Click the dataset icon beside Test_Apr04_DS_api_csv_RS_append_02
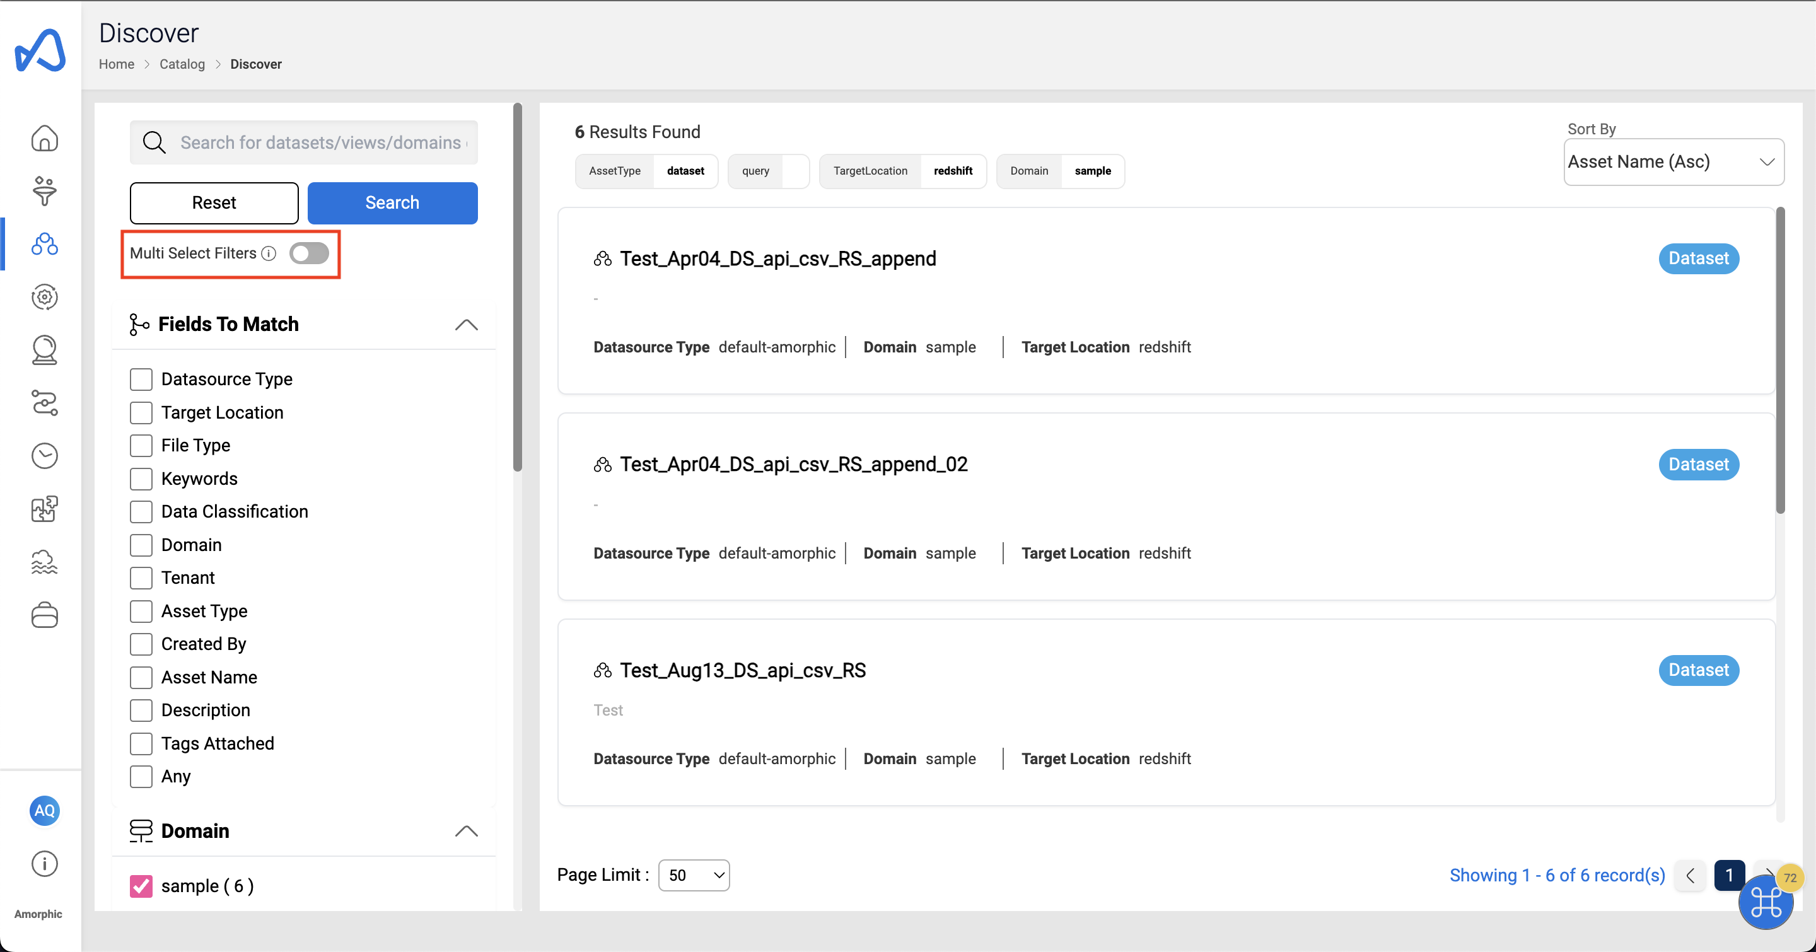This screenshot has height=952, width=1816. (602, 465)
